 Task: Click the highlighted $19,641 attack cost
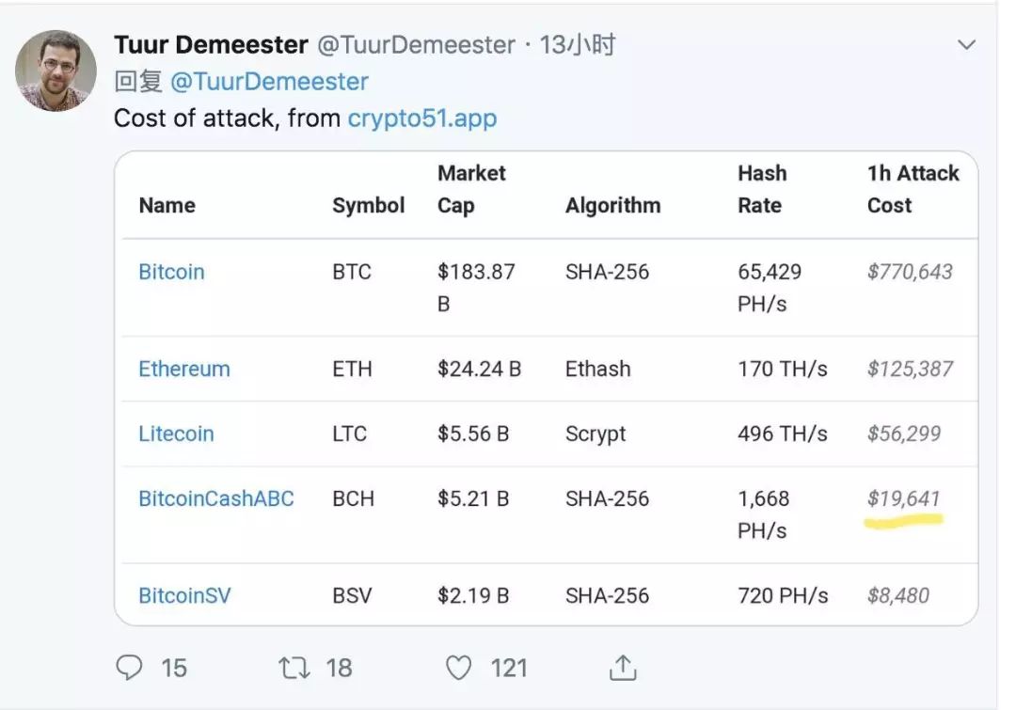click(903, 498)
